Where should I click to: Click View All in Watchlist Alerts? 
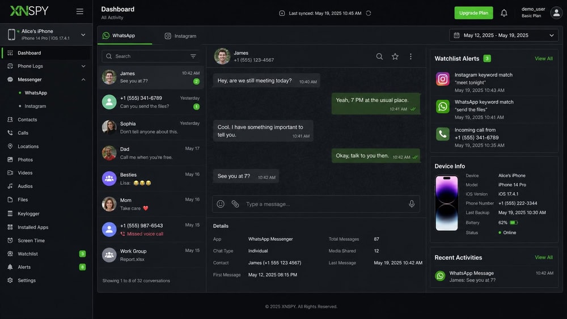point(544,58)
